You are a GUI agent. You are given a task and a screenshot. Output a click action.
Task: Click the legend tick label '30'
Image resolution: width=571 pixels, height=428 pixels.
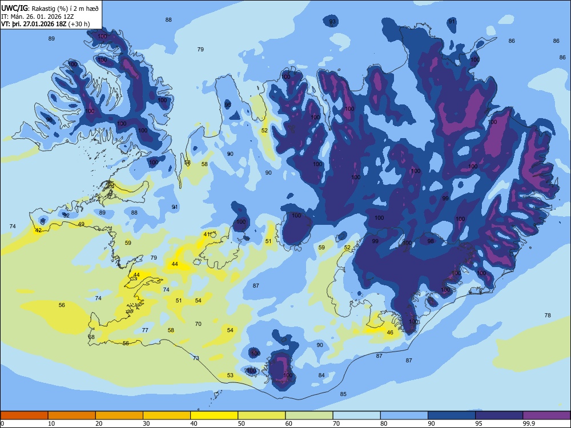coord(146,423)
